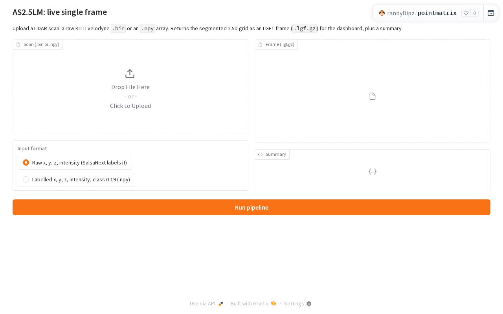The image size is (503, 314).
Task: Select the Raw x, y, z, intensity option
Action: [75, 162]
